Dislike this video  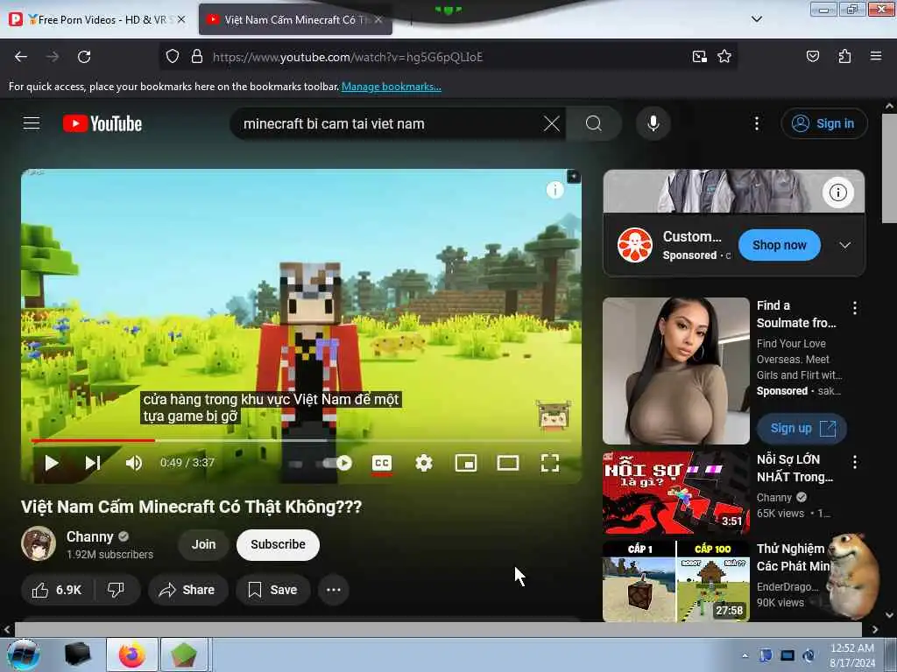click(117, 590)
